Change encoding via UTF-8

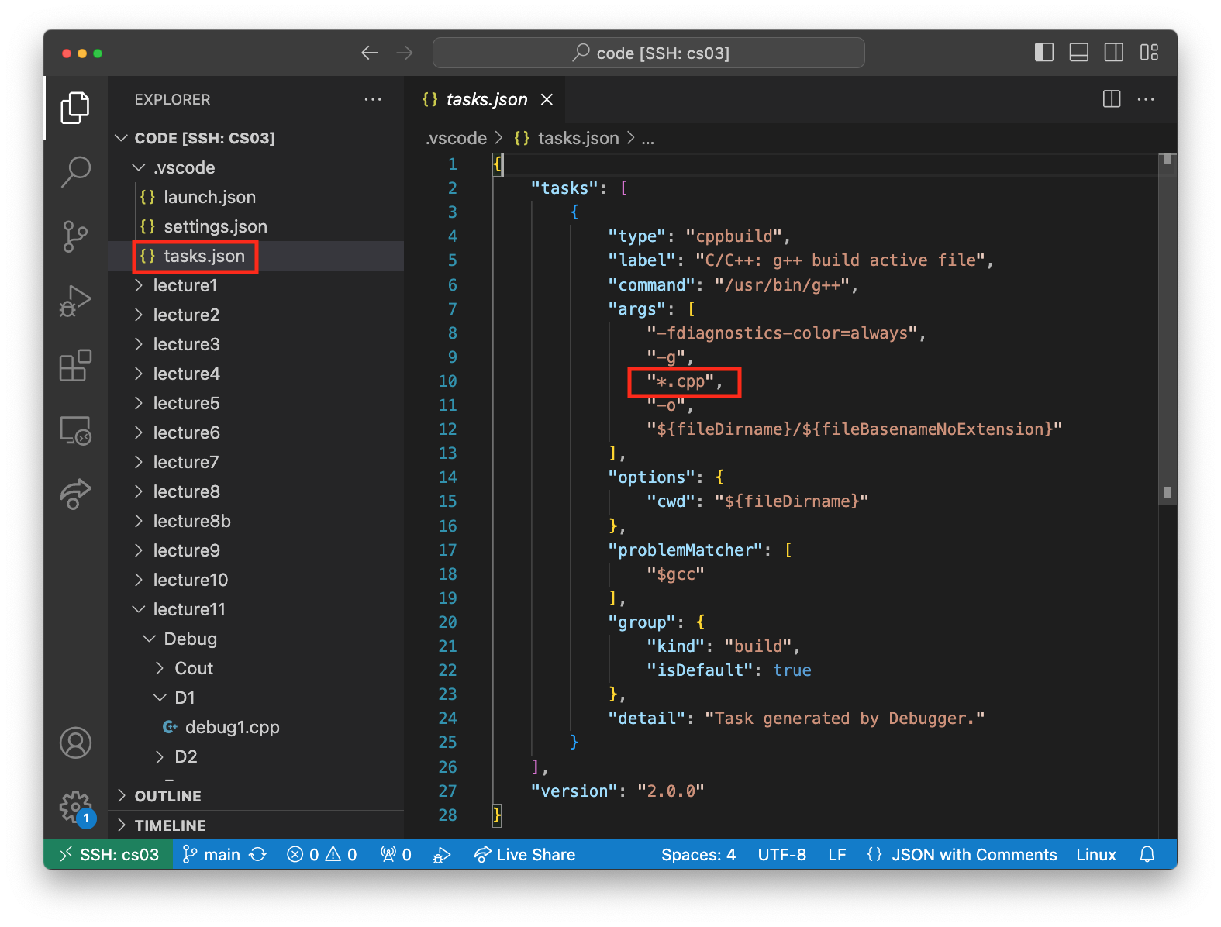(781, 854)
